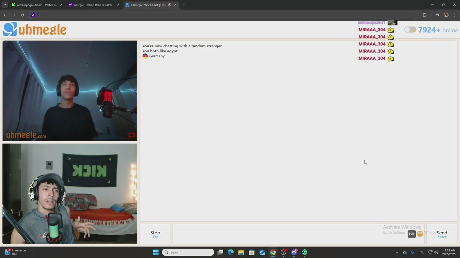This screenshot has width=460, height=258.
Task: Open the emoji picker in chat box
Action: pyautogui.click(x=420, y=234)
